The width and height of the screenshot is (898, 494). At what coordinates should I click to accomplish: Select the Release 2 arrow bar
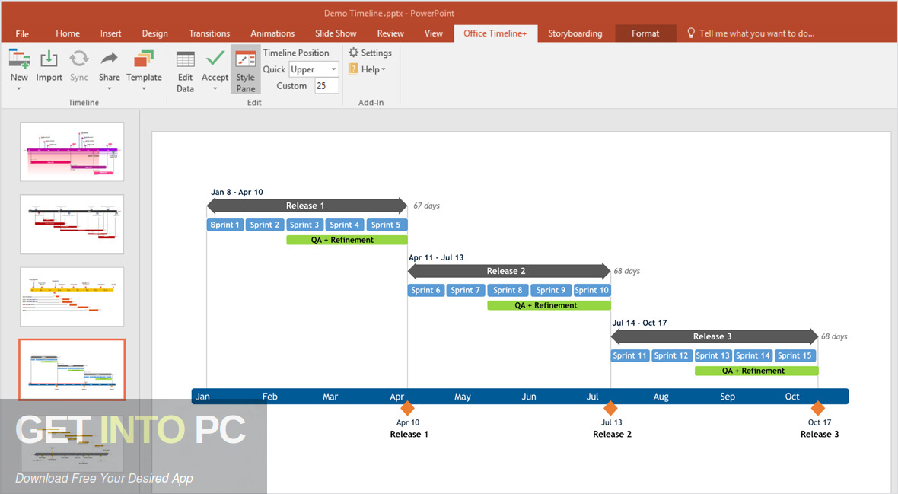pos(509,271)
